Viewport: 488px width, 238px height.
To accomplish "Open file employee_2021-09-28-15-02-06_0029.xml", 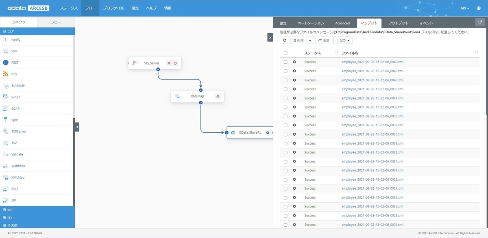I will point(372,180).
